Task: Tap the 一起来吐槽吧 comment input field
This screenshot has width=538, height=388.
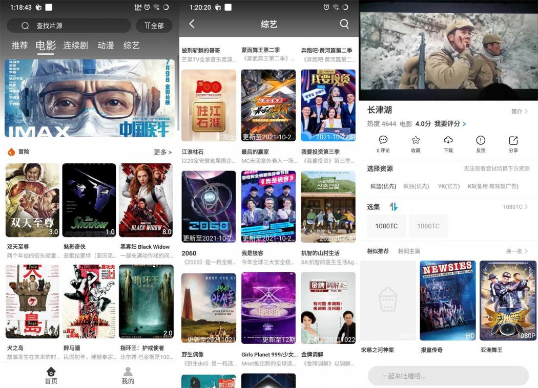Action: click(x=448, y=376)
